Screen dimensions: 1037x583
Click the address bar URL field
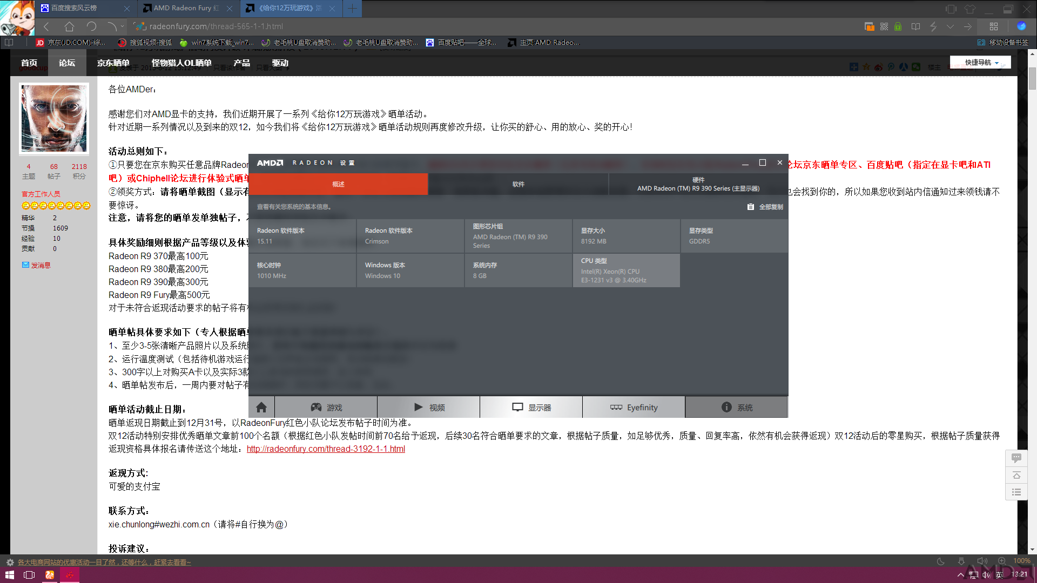(486, 26)
